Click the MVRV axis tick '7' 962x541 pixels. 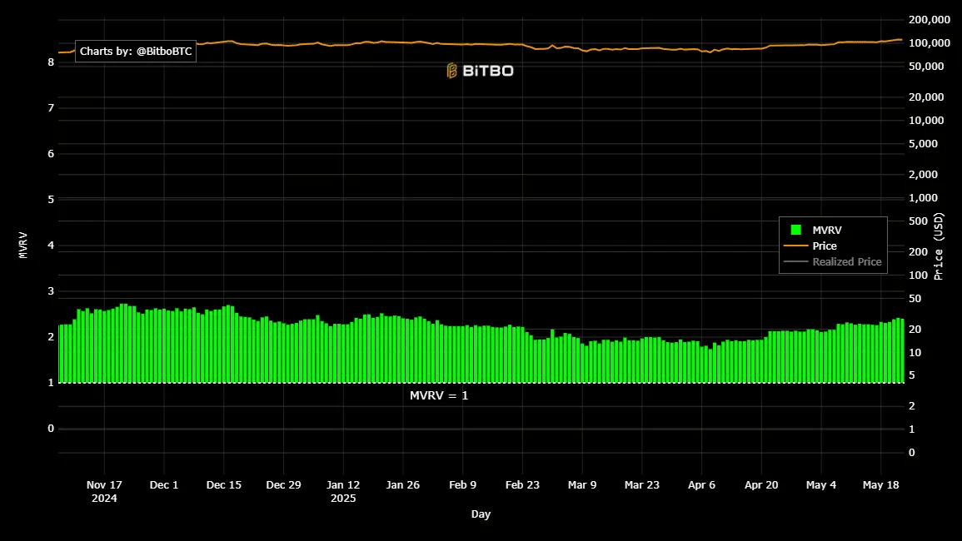tap(51, 108)
